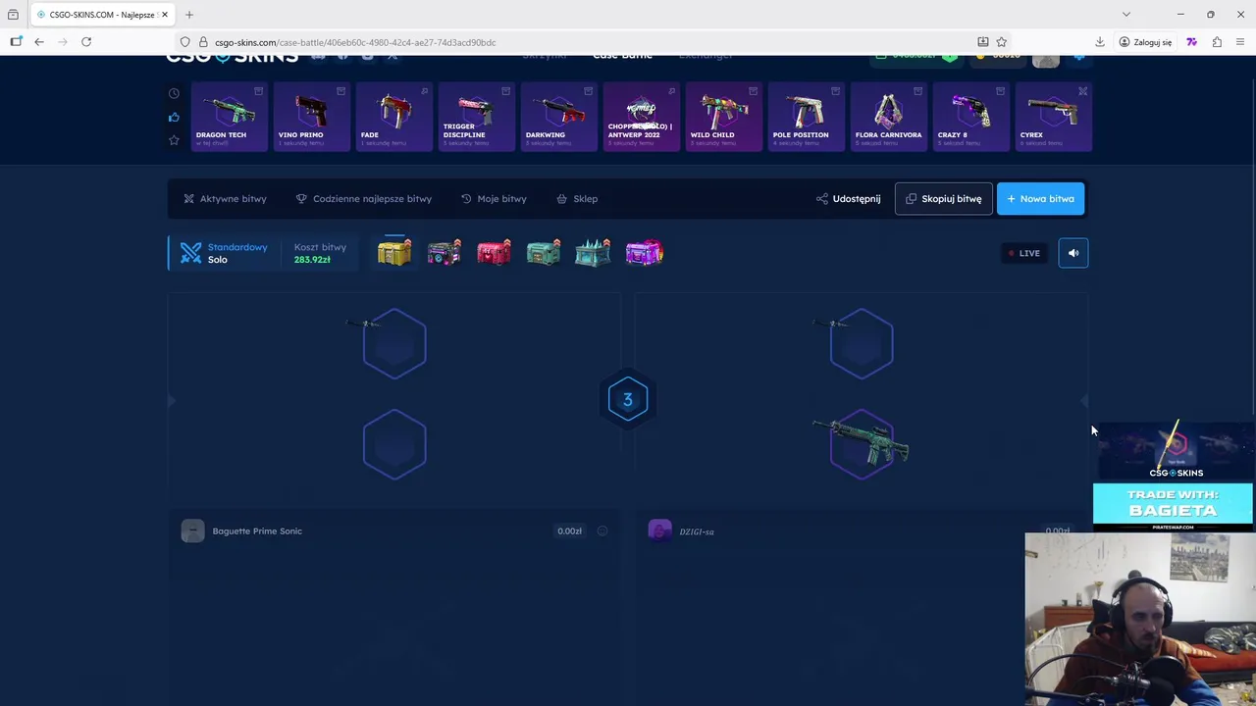Open the Cyrex drop card
Viewport: 1256px width, 706px height.
click(x=1054, y=117)
